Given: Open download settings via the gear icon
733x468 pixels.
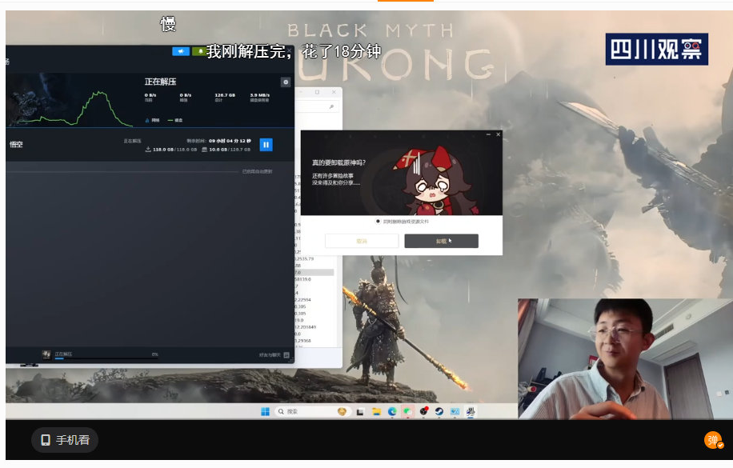Looking at the screenshot, I should pos(285,82).
